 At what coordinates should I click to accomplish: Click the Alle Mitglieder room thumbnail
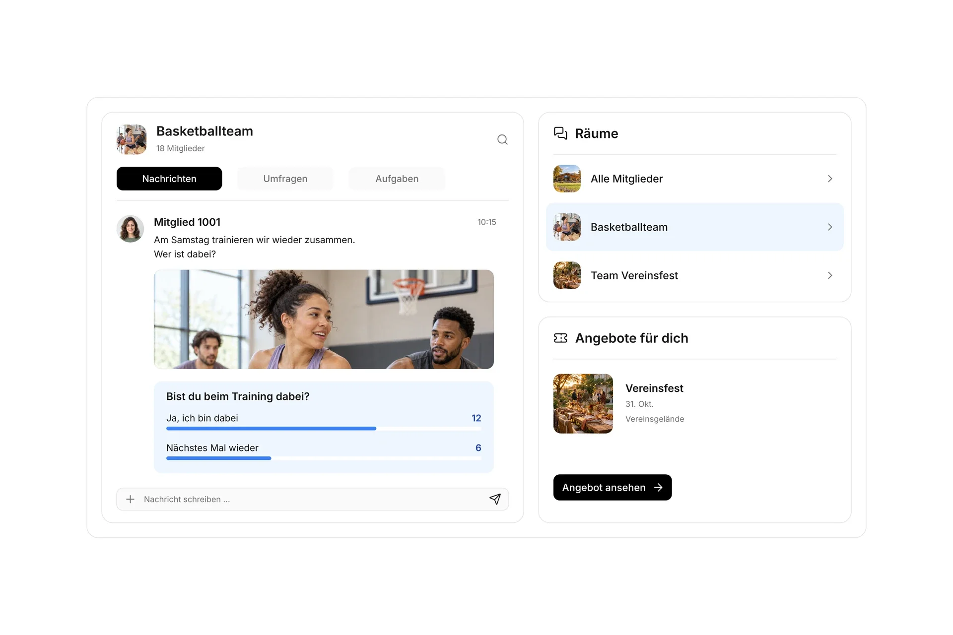tap(567, 179)
